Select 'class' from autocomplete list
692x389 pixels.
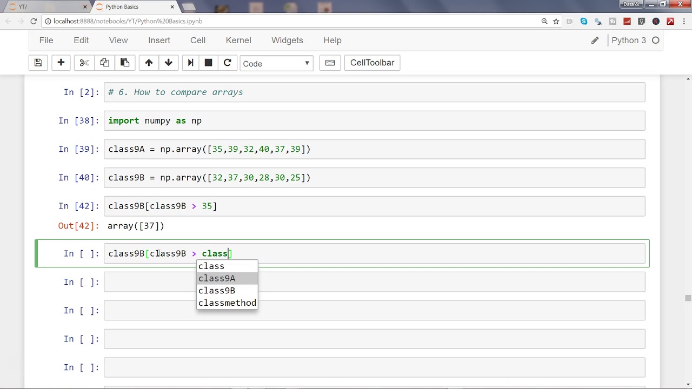coord(227,266)
